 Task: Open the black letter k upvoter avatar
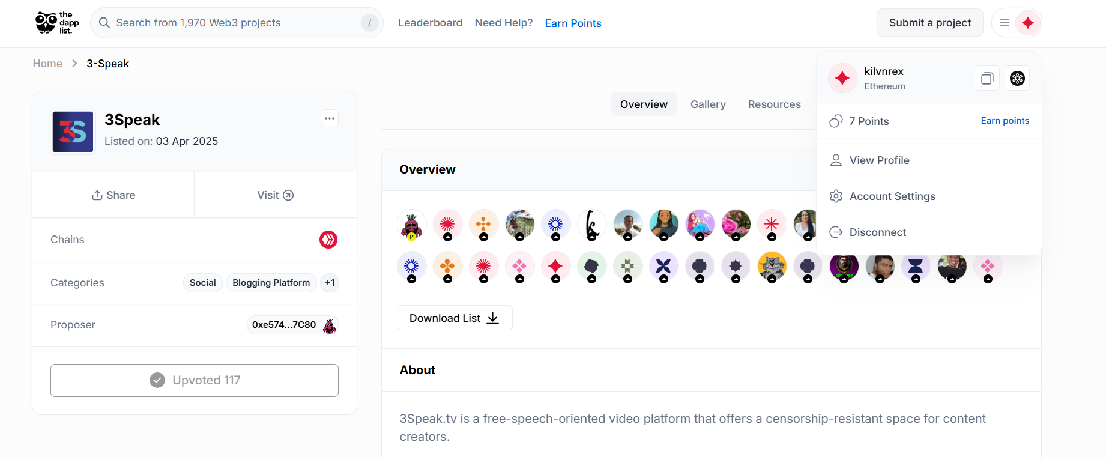[592, 225]
